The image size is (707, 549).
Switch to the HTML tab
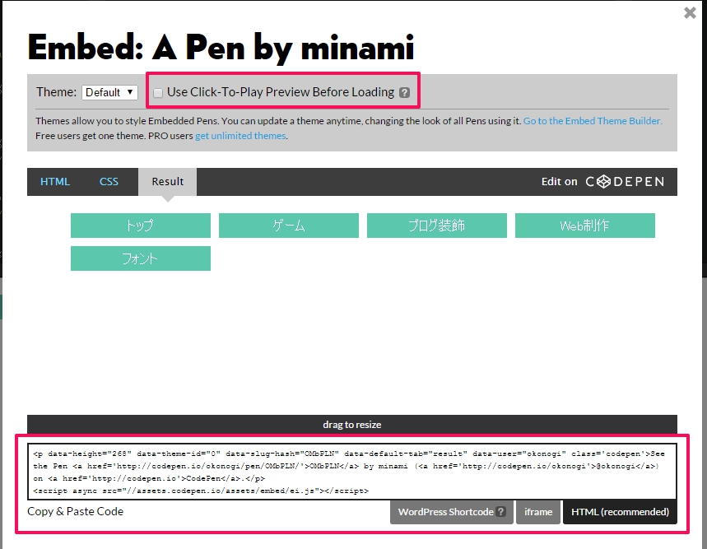(x=55, y=182)
